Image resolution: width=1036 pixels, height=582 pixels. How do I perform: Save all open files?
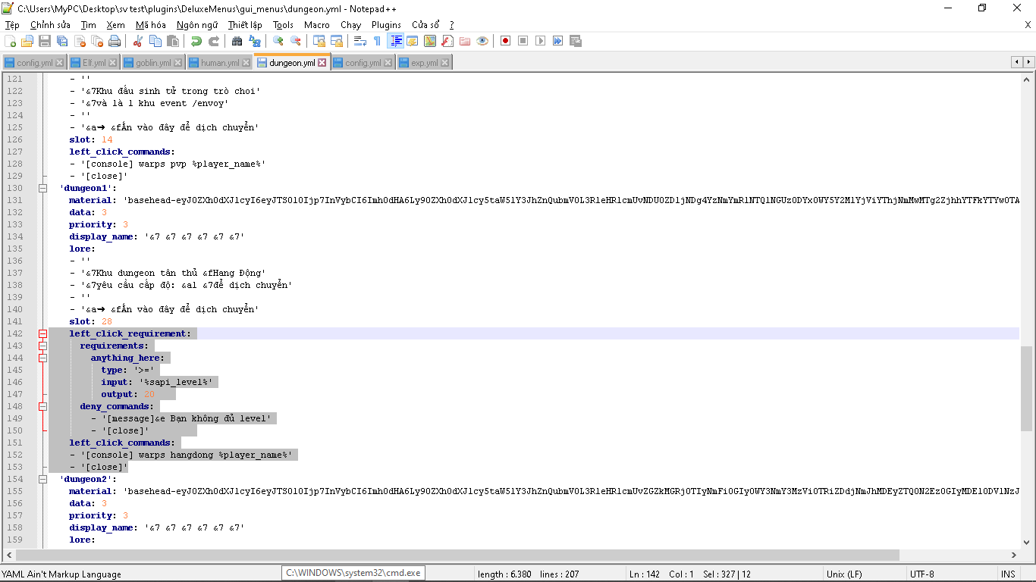click(x=62, y=41)
